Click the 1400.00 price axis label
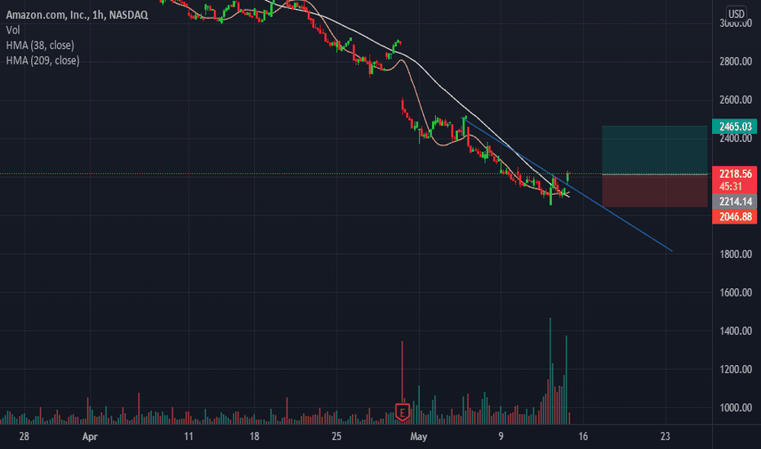This screenshot has width=761, height=449. point(735,331)
